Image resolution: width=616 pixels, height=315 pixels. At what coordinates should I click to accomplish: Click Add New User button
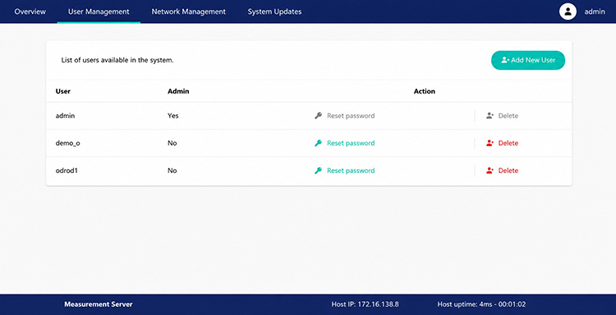click(528, 60)
